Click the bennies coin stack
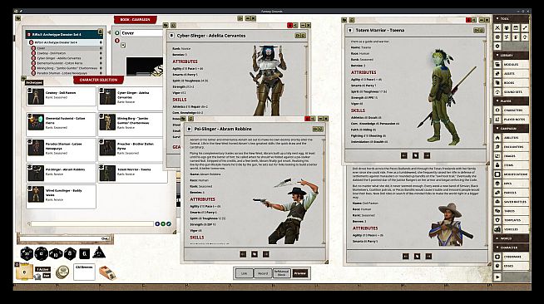The width and height of the screenshot is (544, 304). 62,272
